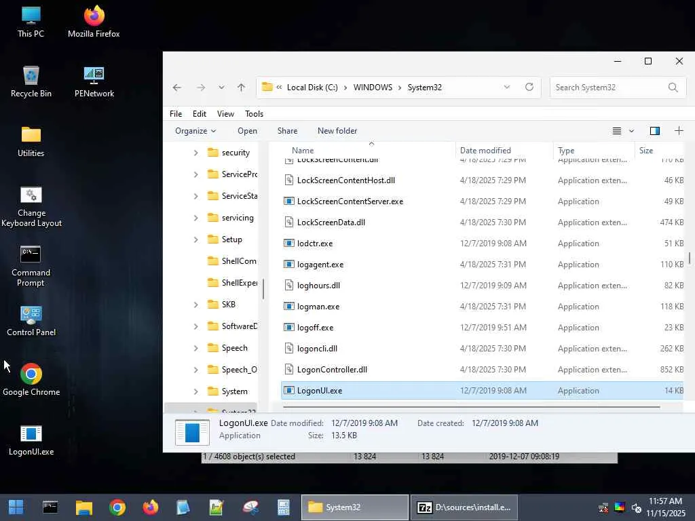Viewport: 695px width, 521px height.
Task: Click the Share toolbar button
Action: (287, 131)
